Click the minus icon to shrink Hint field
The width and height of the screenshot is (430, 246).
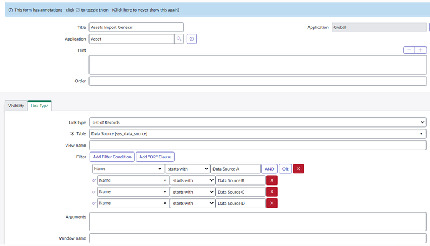click(409, 50)
